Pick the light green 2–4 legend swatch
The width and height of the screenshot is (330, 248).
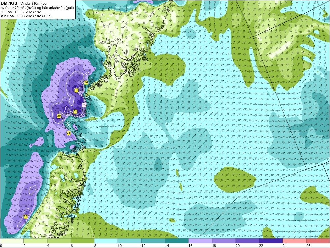pos(35,241)
